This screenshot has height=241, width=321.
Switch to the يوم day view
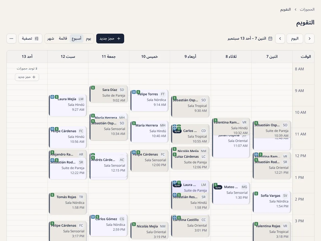pyautogui.click(x=88, y=39)
